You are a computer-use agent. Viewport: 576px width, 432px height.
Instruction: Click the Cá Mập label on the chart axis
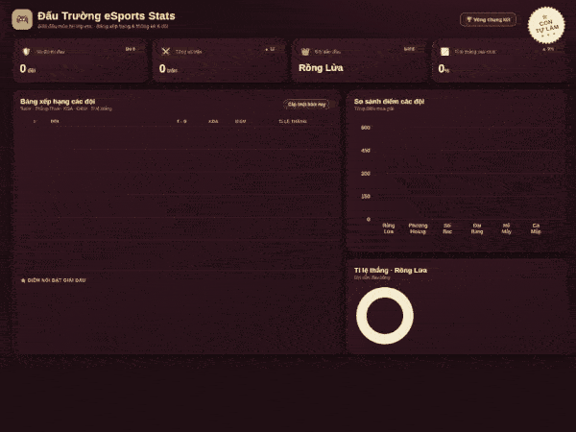(x=536, y=228)
